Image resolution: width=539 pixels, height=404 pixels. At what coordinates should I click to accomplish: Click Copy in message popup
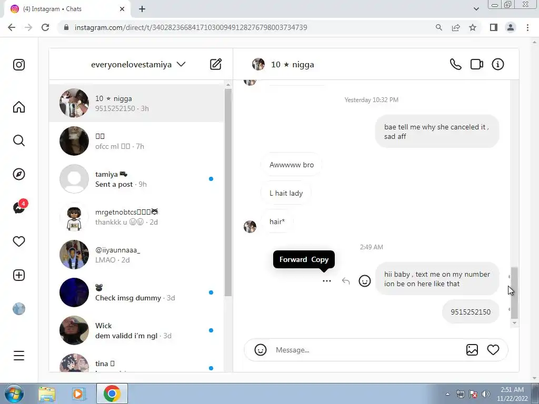coord(320,259)
